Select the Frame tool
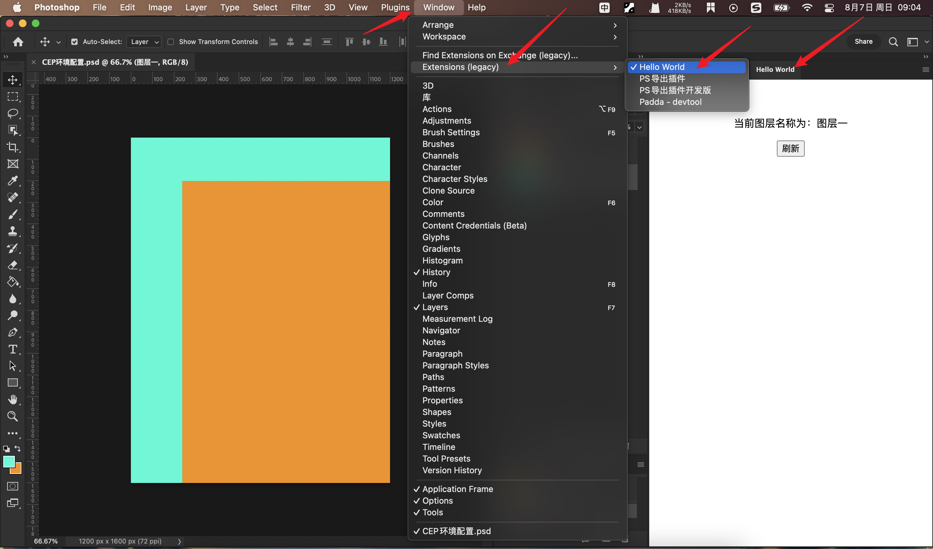The image size is (933, 549). (13, 164)
